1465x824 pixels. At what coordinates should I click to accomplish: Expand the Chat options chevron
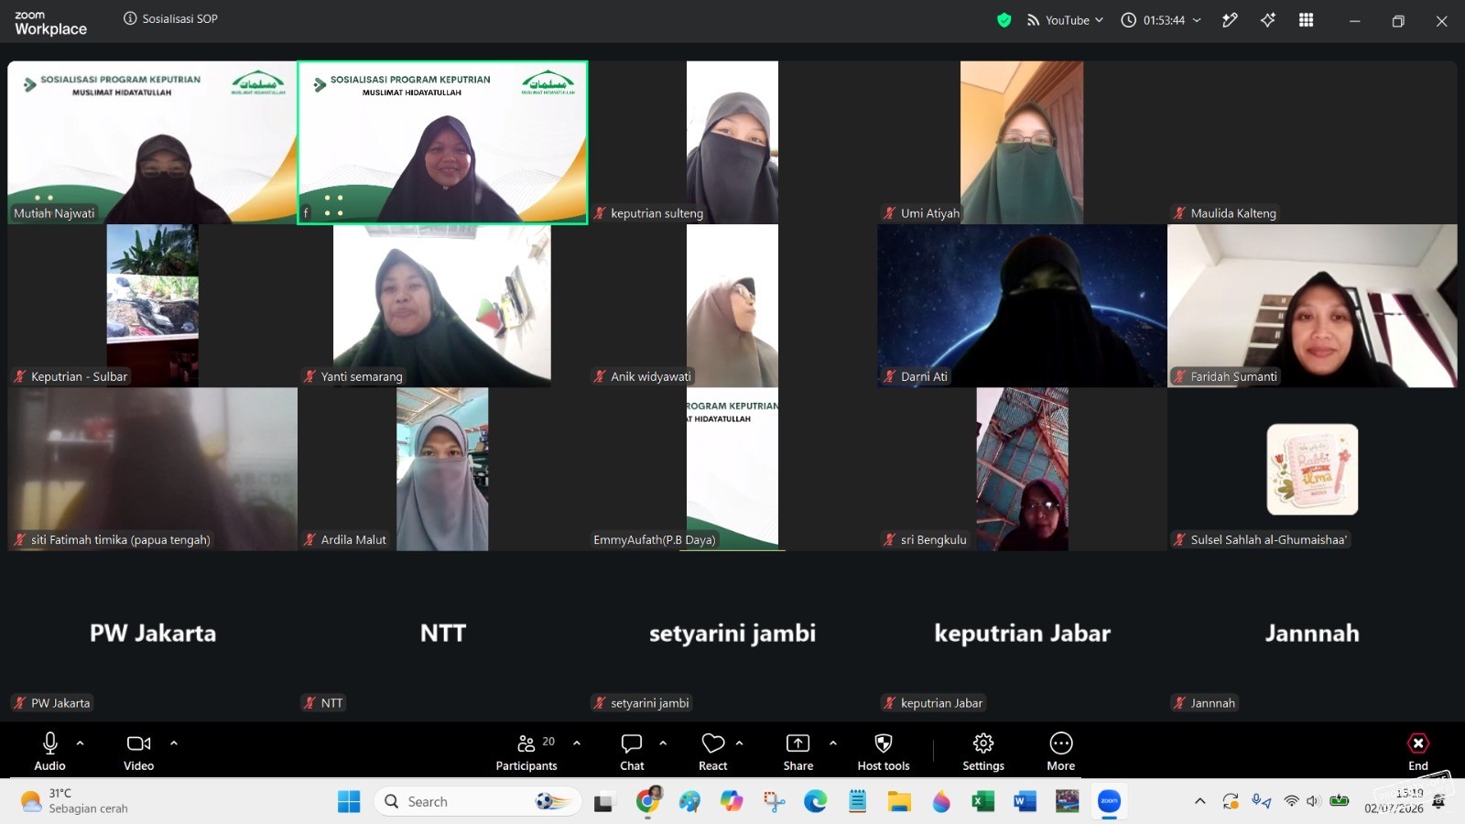[x=663, y=743]
